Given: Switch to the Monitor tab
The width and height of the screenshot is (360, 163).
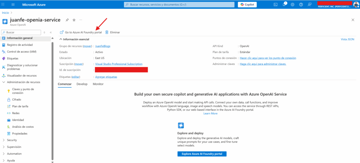Looking at the screenshot, I should click(98, 84).
